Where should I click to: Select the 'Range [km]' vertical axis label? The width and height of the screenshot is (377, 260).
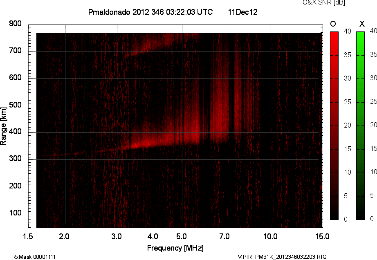tap(3, 126)
